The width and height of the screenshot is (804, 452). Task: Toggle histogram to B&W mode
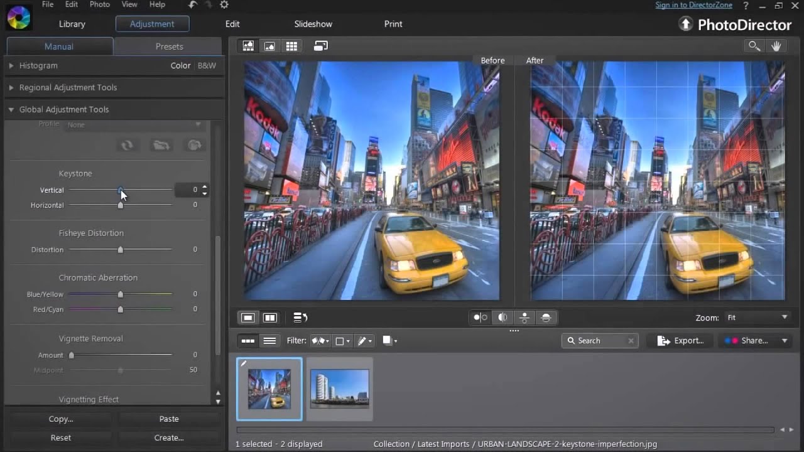(x=207, y=65)
